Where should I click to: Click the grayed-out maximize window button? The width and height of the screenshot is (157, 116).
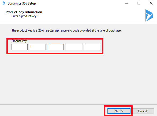pyautogui.click(x=139, y=3)
